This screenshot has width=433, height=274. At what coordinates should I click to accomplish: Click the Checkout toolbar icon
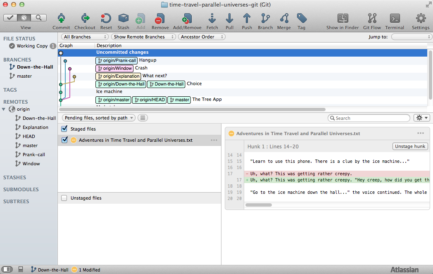[85, 19]
